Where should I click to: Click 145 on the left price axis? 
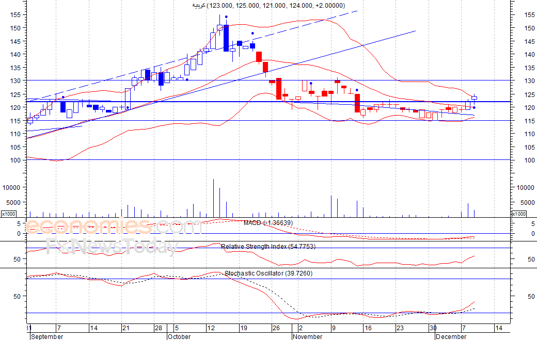point(15,41)
